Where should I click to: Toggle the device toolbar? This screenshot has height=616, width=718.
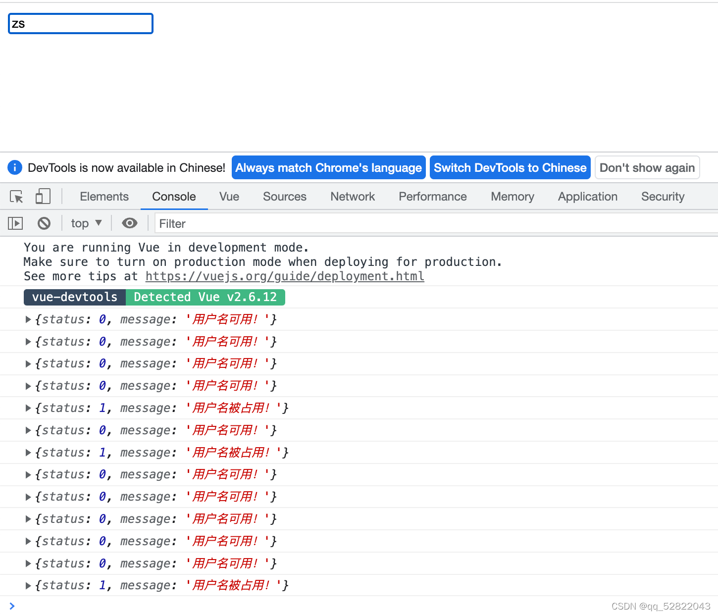pos(43,196)
